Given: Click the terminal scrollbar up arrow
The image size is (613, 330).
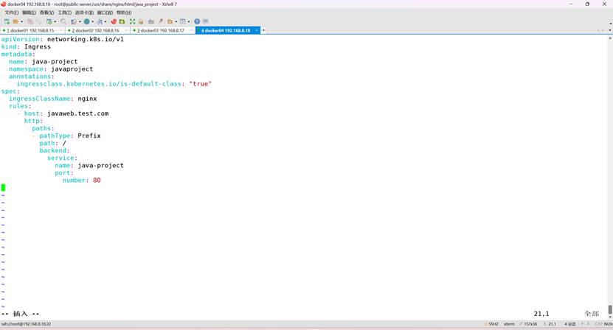Looking at the screenshot, I should pos(610,38).
